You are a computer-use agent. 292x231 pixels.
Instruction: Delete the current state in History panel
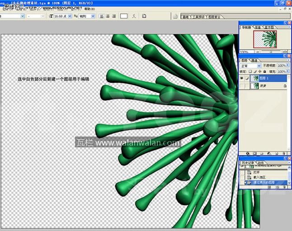point(285,186)
